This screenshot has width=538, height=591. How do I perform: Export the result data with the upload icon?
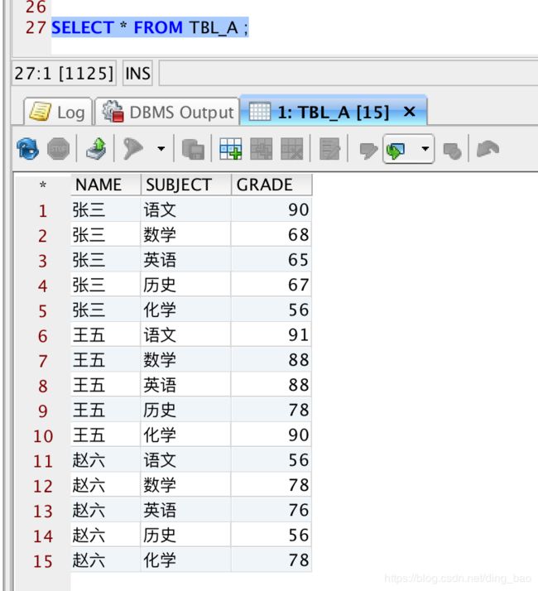pos(96,149)
